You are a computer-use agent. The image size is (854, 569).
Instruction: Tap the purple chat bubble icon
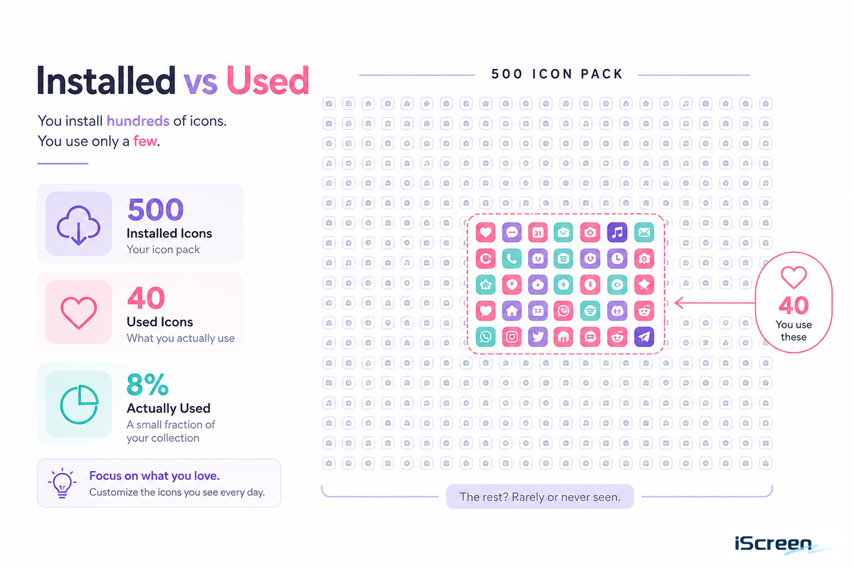pos(511,232)
